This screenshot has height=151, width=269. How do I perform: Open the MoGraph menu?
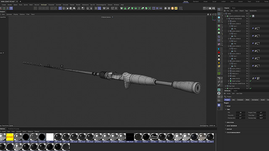click(44, 5)
